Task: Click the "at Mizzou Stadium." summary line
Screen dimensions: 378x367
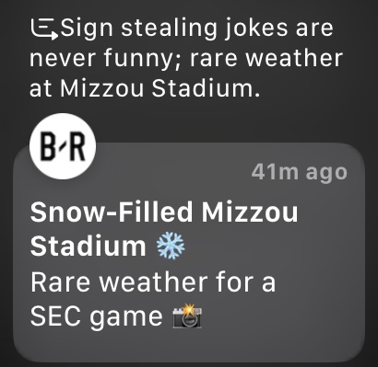Action: pos(145,88)
